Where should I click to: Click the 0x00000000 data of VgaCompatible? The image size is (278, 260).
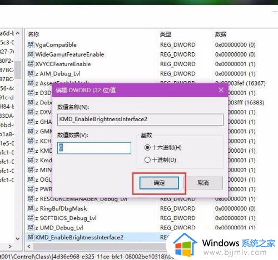coord(235,44)
